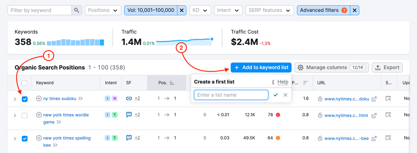Open the Intent dropdown filter
The width and height of the screenshot is (417, 153).
click(228, 10)
